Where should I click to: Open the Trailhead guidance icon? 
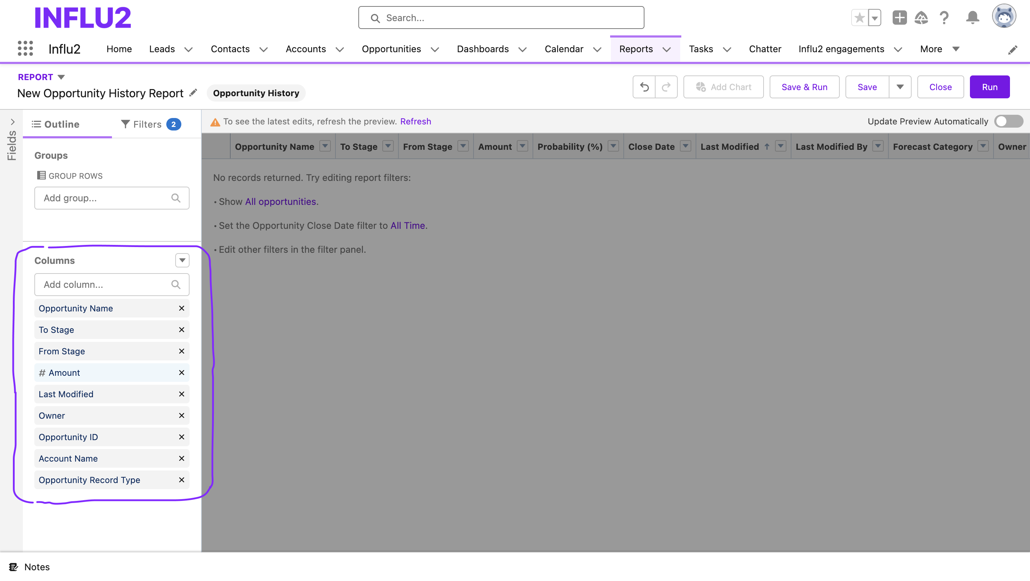(921, 18)
